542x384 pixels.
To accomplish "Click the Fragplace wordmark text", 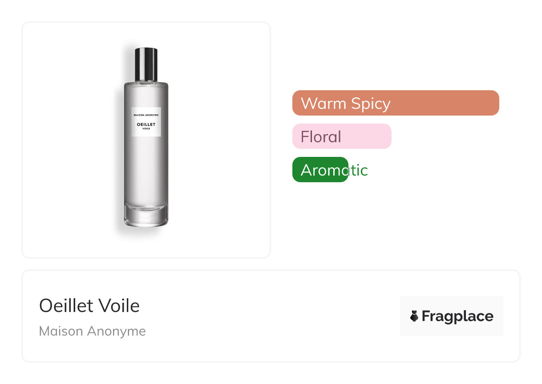I will [x=457, y=316].
